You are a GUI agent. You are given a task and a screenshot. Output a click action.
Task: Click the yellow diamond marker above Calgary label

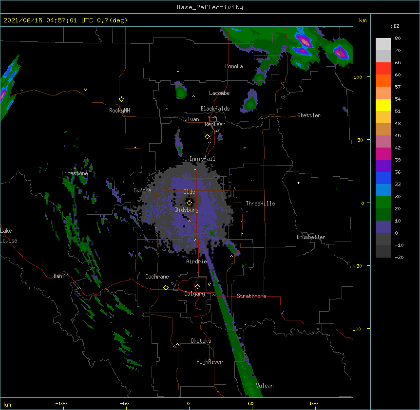coord(197,287)
